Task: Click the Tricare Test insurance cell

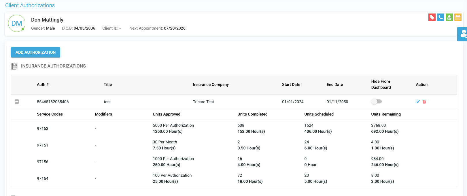Action: coord(203,102)
